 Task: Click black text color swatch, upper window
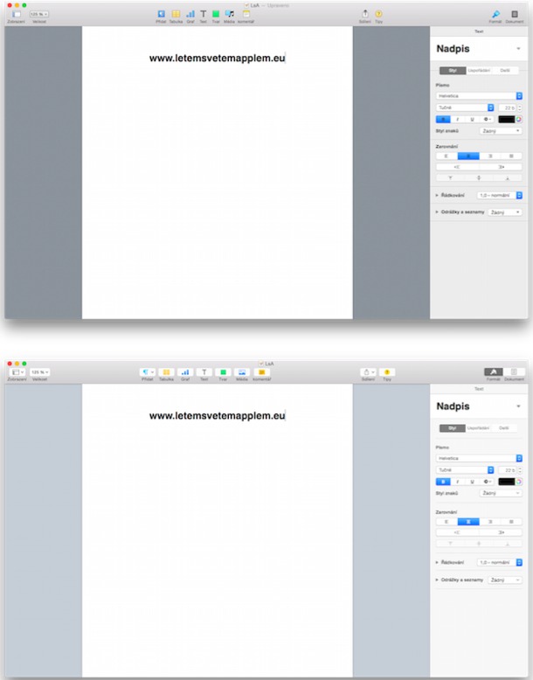click(506, 119)
